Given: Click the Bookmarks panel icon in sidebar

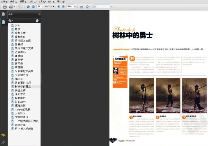Looking at the screenshot, I should coord(3,22).
